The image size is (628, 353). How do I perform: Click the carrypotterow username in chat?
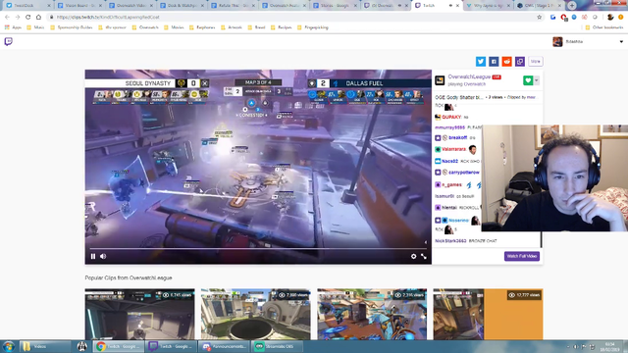464,173
